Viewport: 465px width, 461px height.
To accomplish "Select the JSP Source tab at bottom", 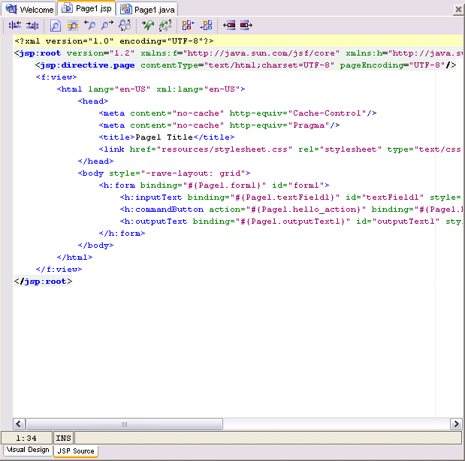I will [75, 451].
